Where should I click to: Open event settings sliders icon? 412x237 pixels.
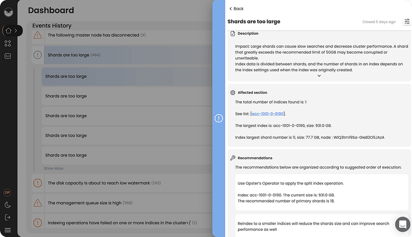tap(407, 22)
